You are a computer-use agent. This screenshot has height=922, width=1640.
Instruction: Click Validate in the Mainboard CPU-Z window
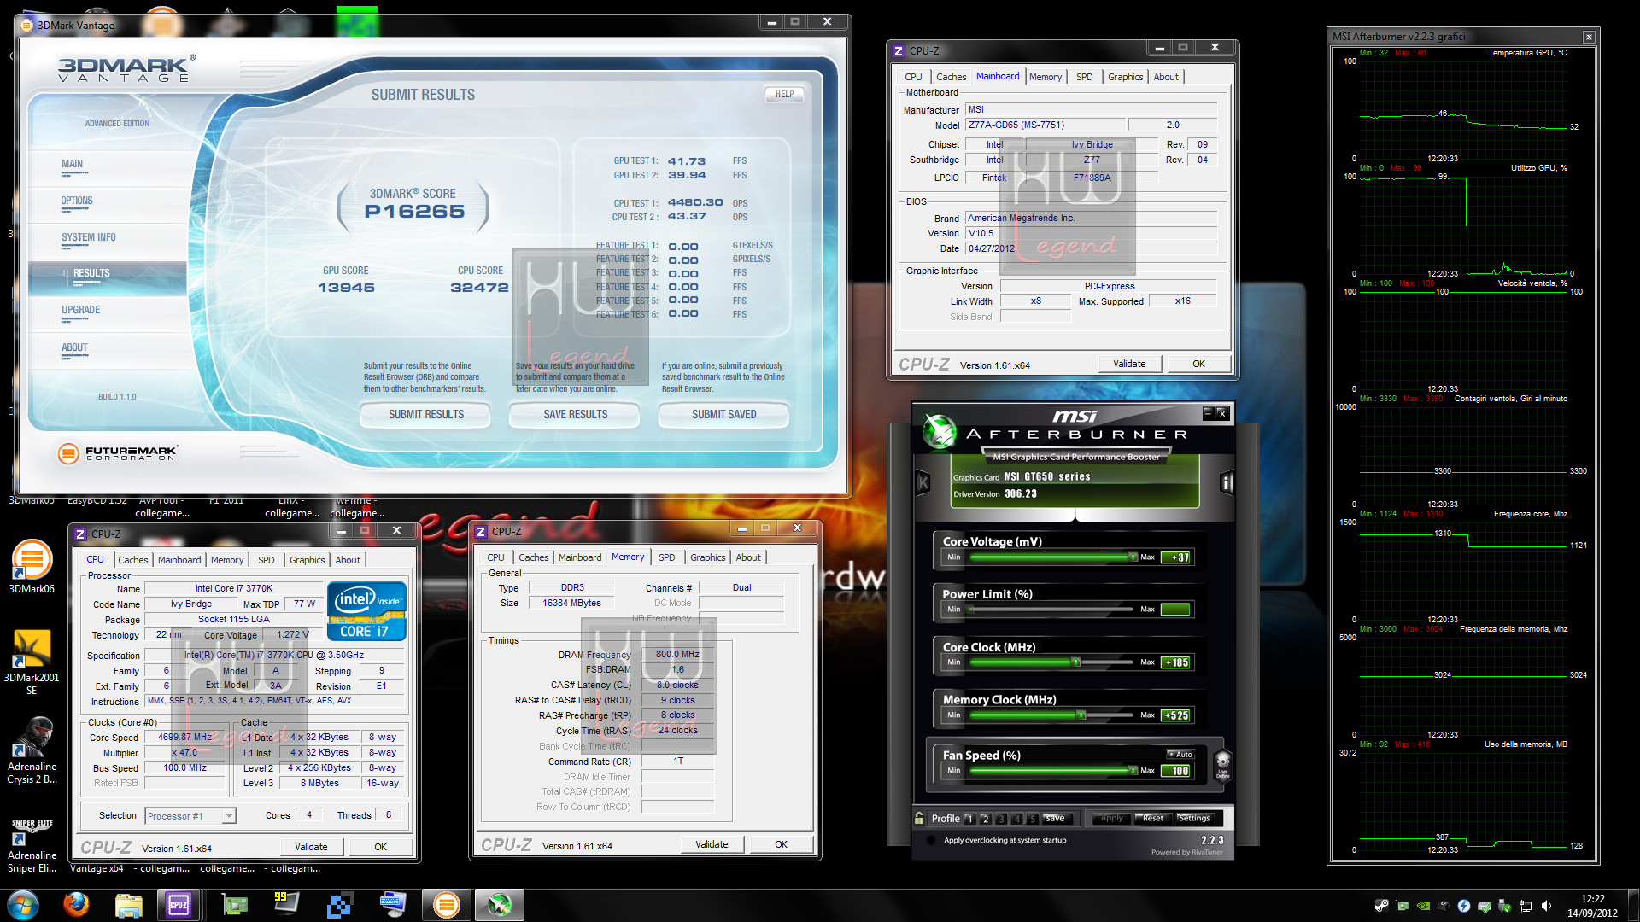tap(1129, 364)
